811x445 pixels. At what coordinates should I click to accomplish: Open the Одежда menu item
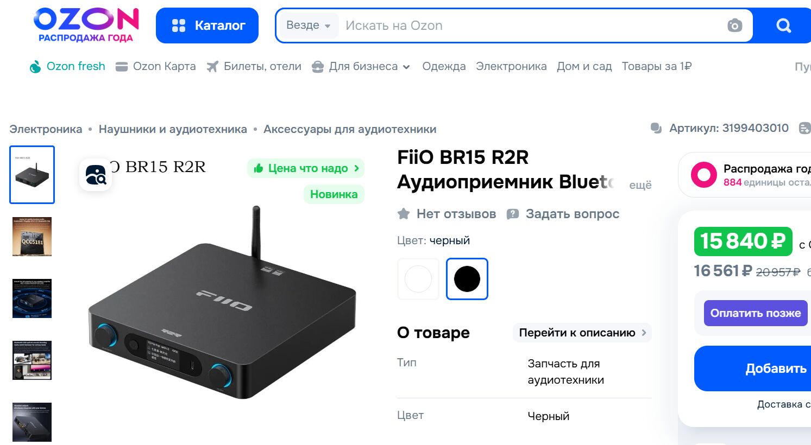[444, 66]
